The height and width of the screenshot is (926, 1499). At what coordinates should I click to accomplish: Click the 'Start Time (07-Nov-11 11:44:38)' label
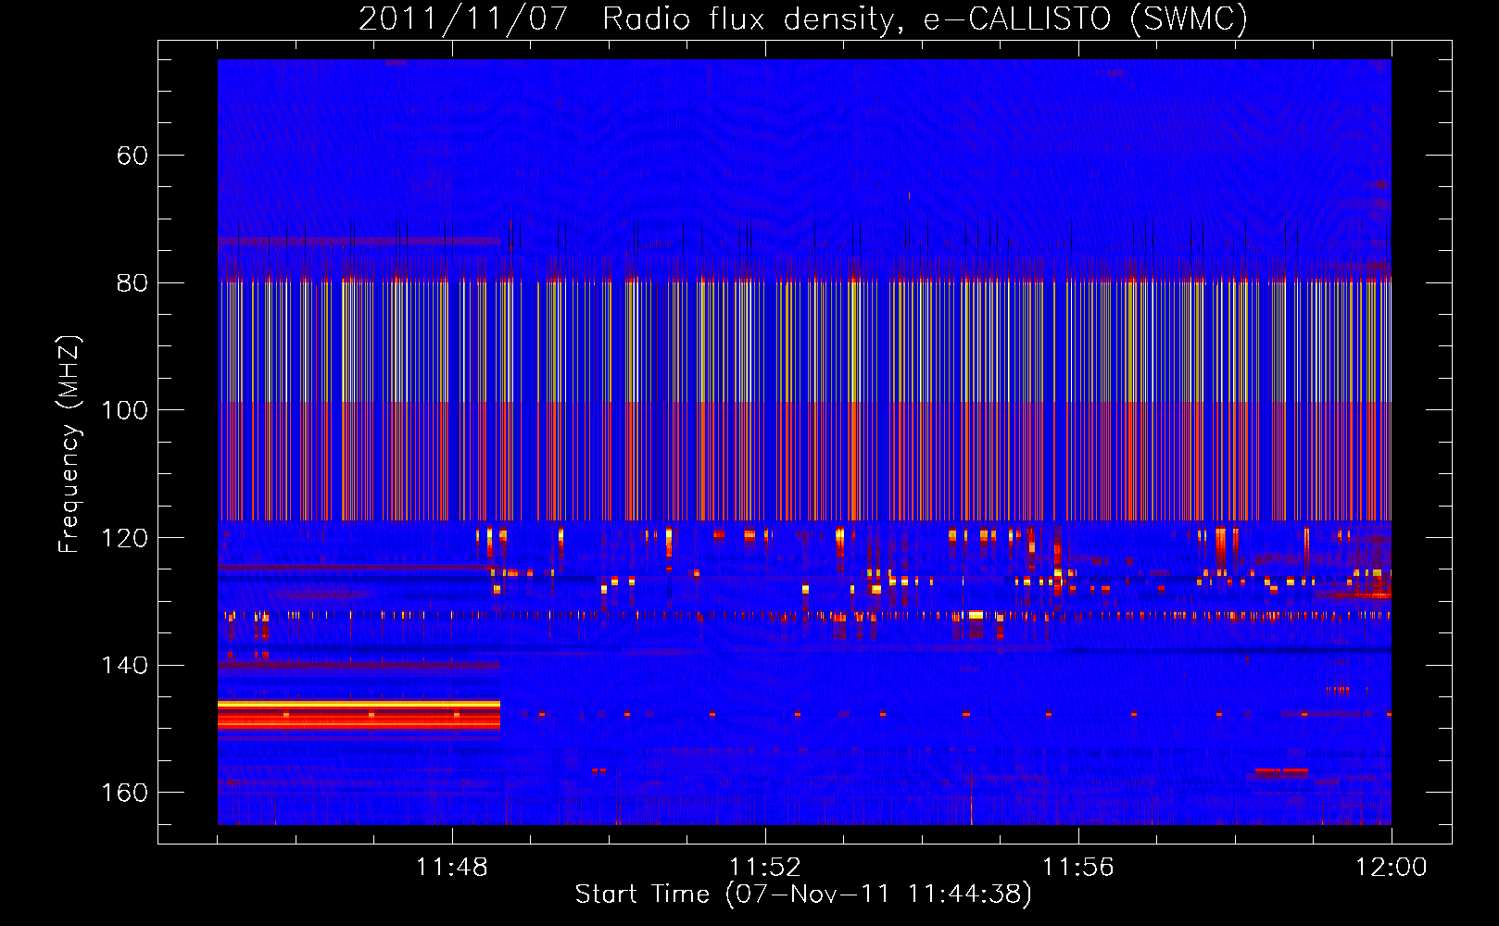tap(803, 895)
